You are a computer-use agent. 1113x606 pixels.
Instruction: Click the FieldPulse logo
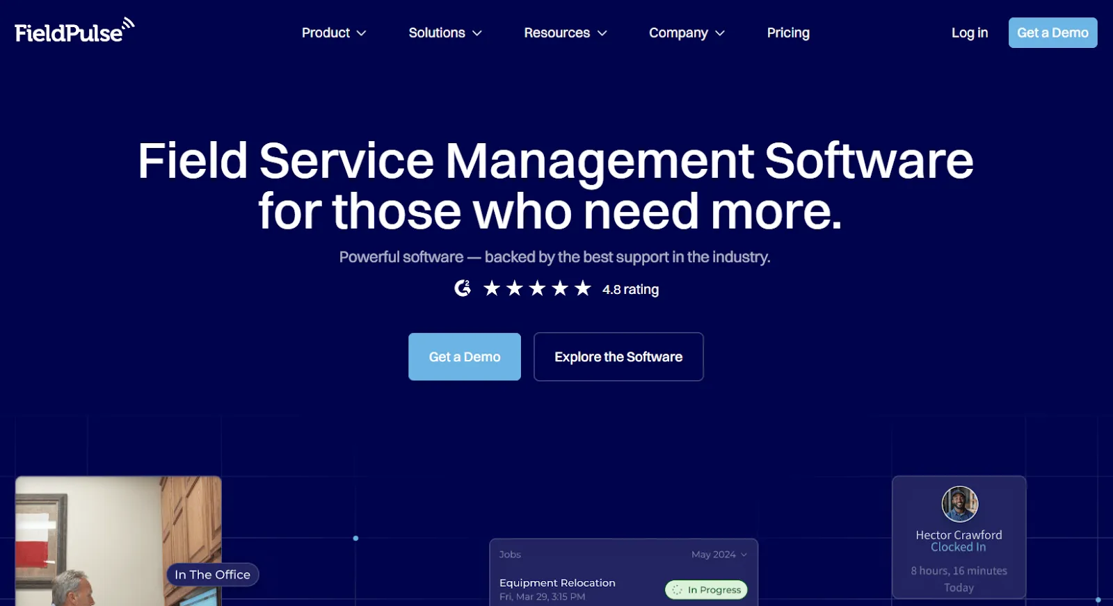[x=74, y=31]
